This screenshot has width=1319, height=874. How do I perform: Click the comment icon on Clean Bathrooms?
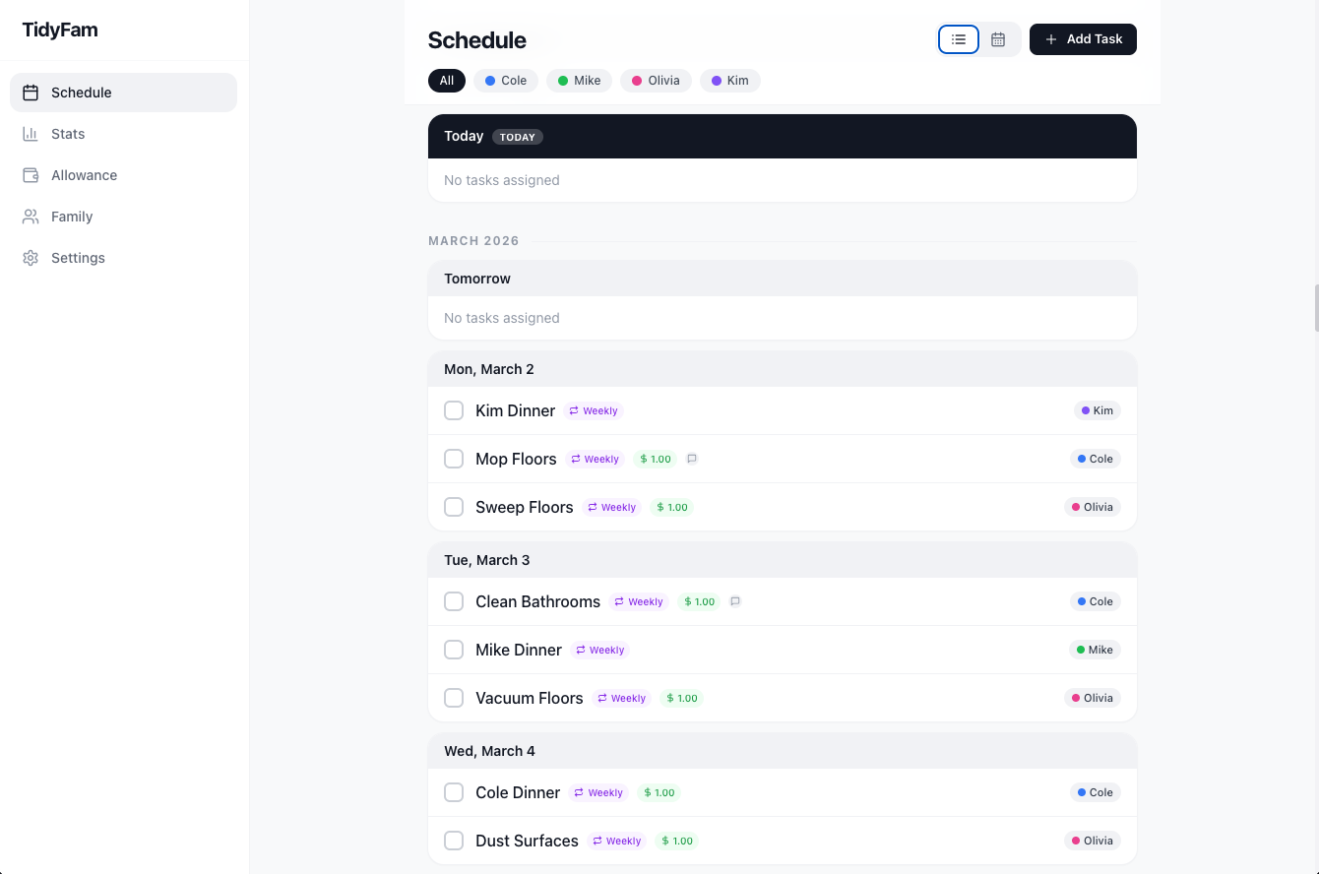(735, 601)
